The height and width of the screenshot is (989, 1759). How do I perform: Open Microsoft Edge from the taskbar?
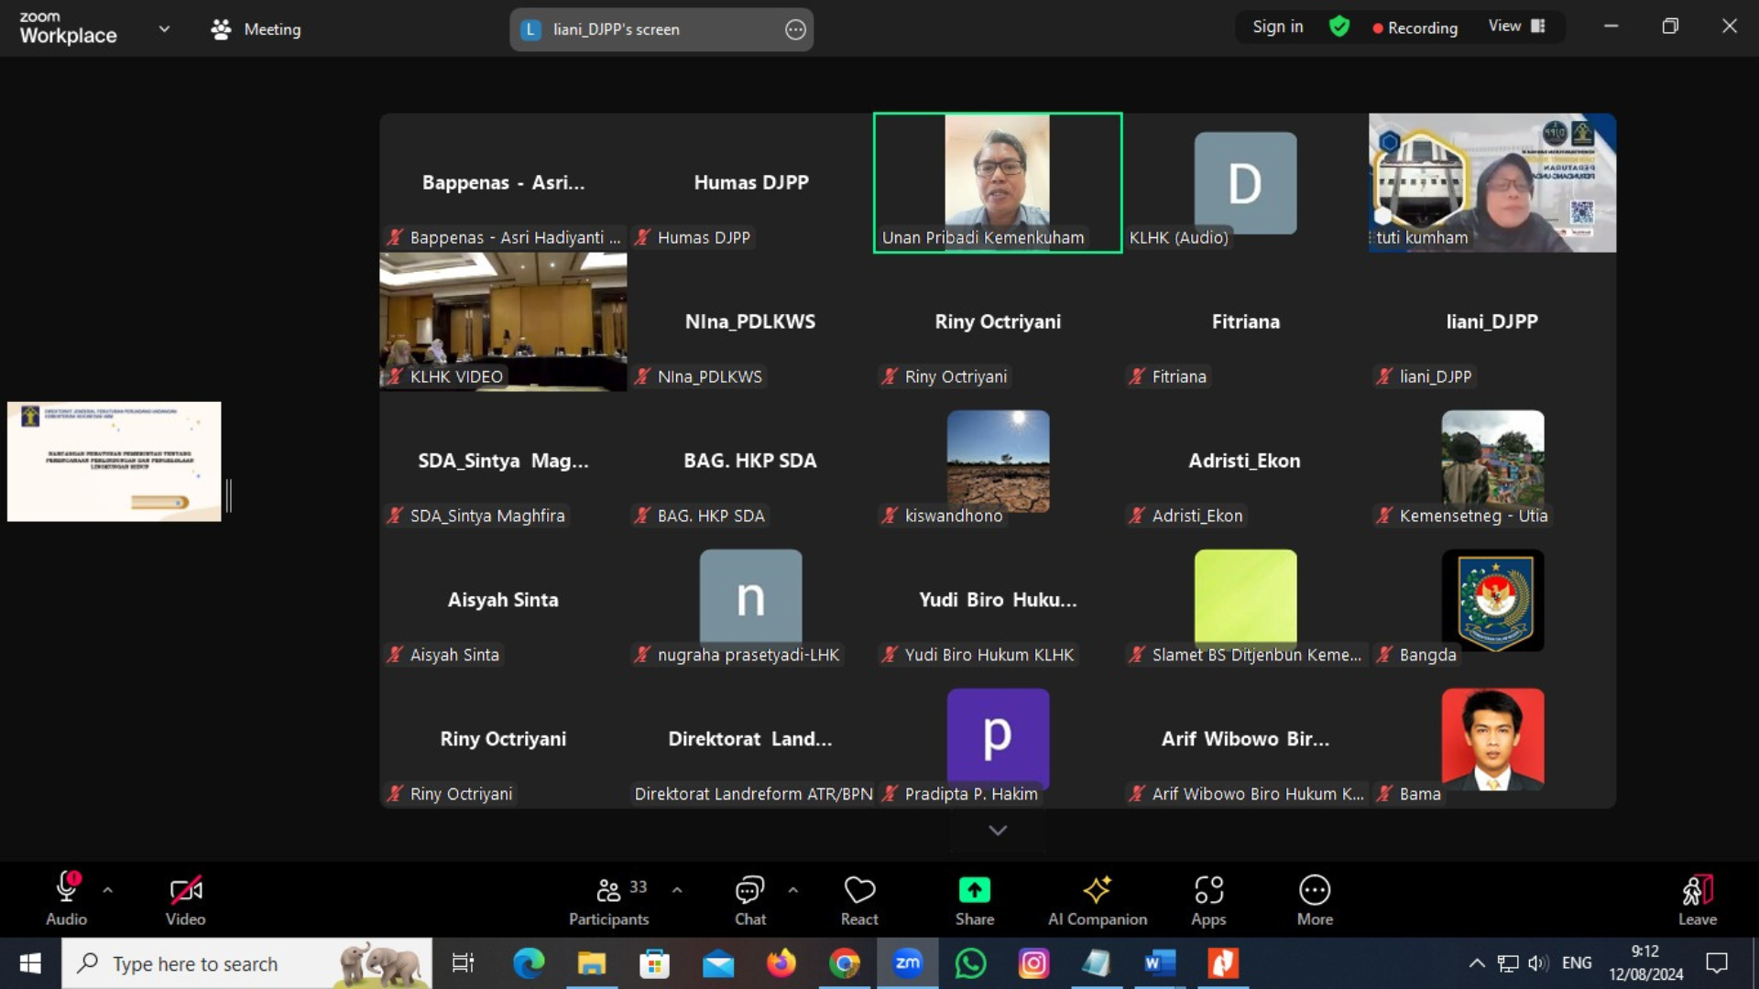pos(529,963)
